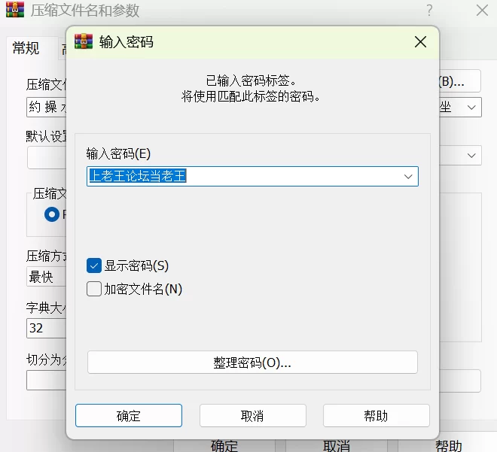Select the radio button under 压缩文件格式
Image resolution: width=497 pixels, height=452 pixels.
tap(52, 214)
